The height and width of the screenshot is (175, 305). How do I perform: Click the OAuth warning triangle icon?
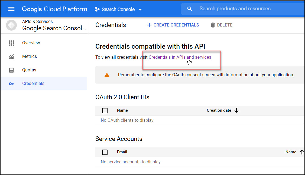(x=107, y=75)
